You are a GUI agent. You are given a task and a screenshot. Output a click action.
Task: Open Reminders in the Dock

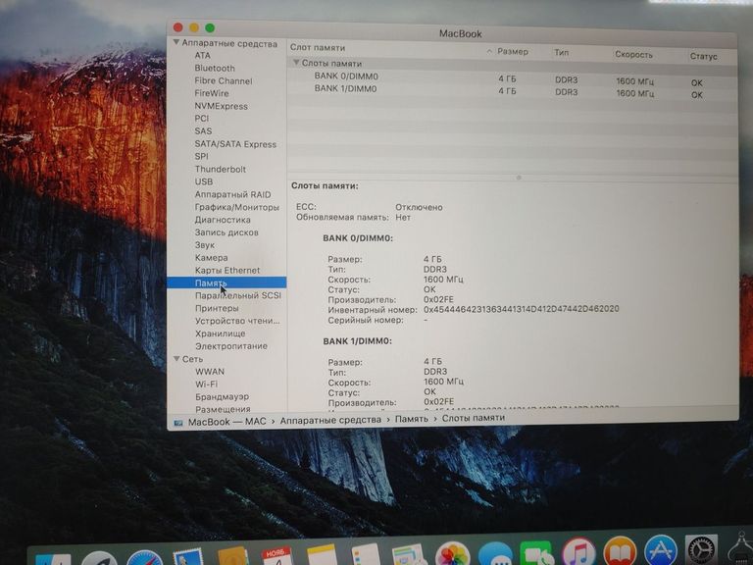pos(365,554)
